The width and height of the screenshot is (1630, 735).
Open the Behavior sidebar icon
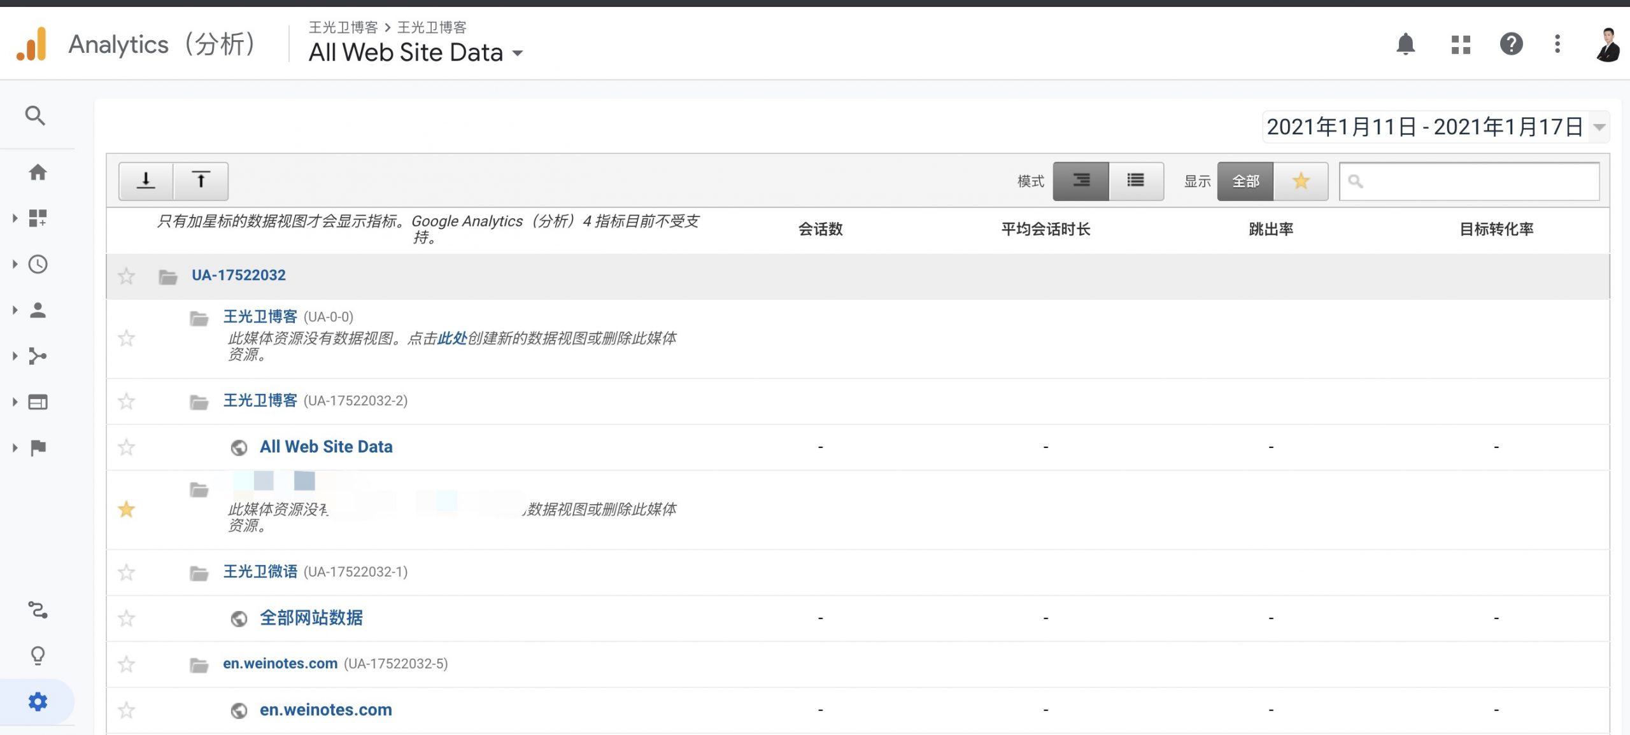(38, 402)
